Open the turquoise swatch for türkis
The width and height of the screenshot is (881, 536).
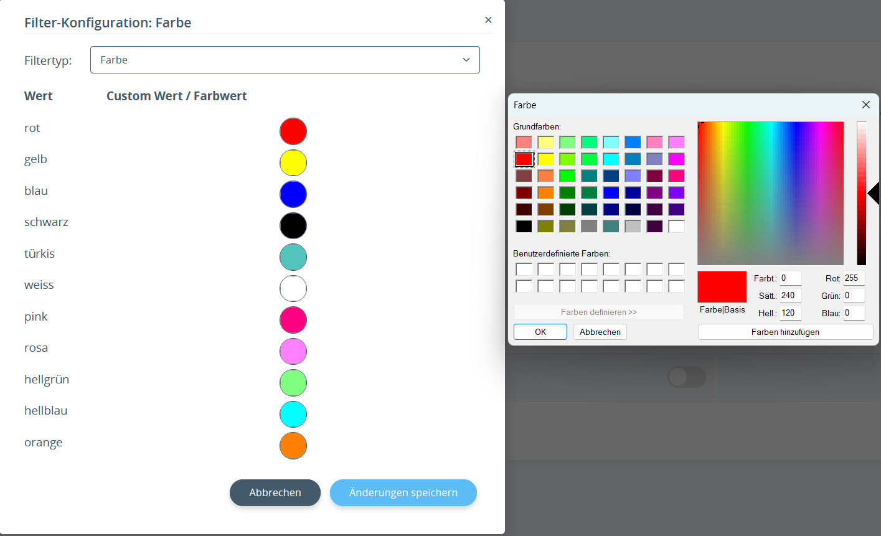click(x=293, y=257)
